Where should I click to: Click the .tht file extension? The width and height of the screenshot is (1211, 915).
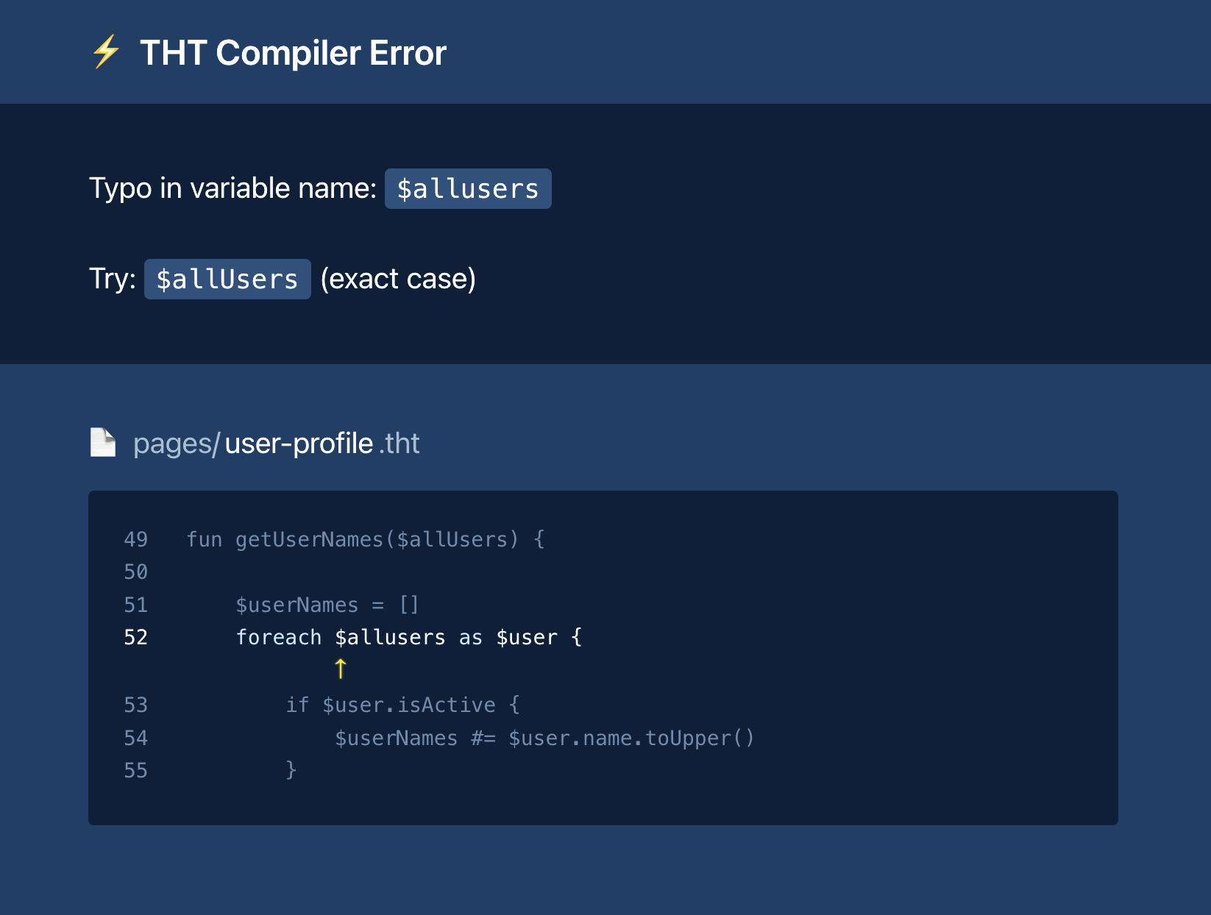point(399,444)
